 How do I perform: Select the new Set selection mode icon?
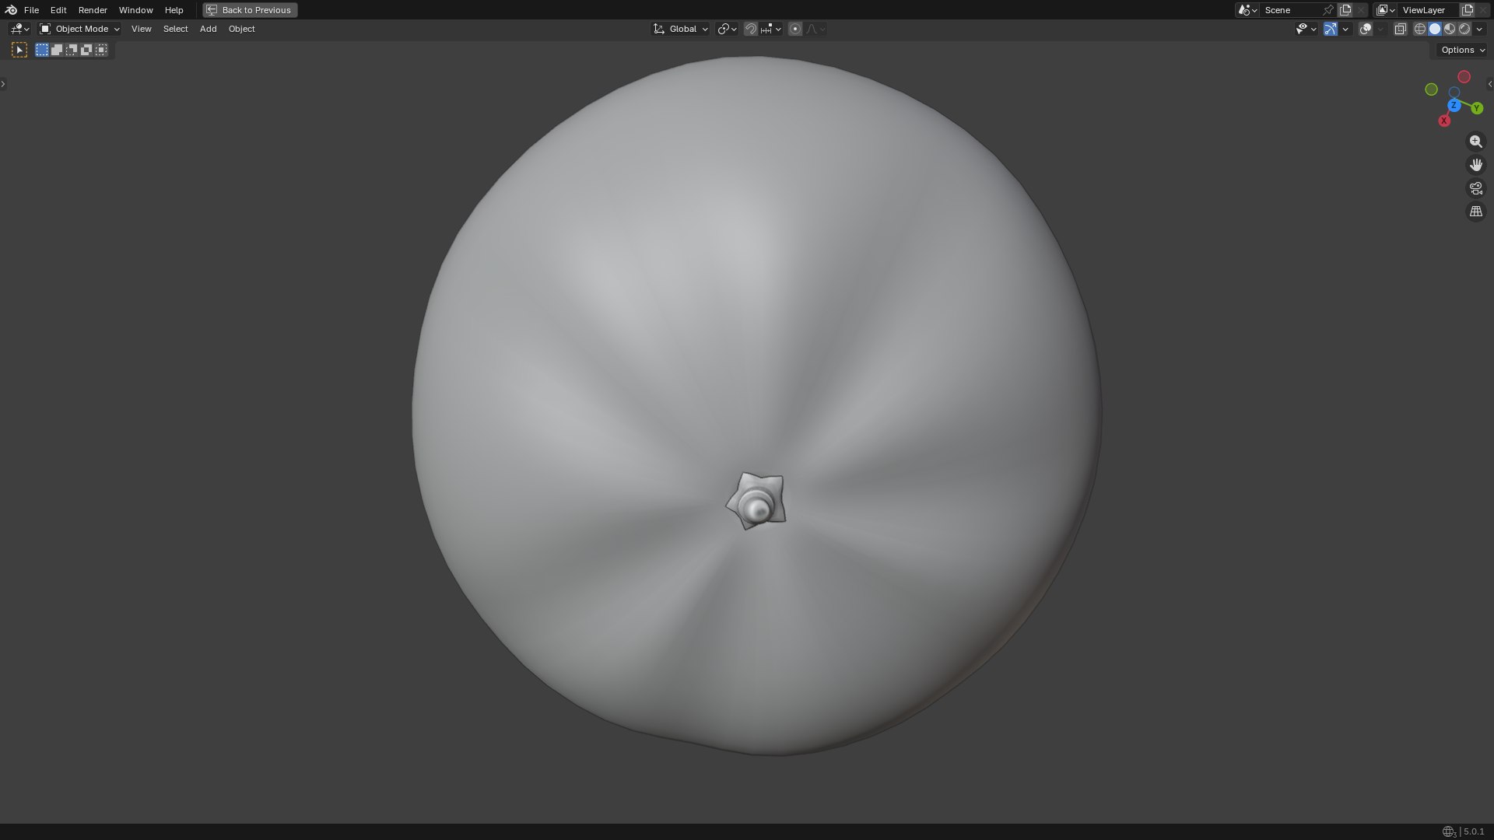pos(42,50)
